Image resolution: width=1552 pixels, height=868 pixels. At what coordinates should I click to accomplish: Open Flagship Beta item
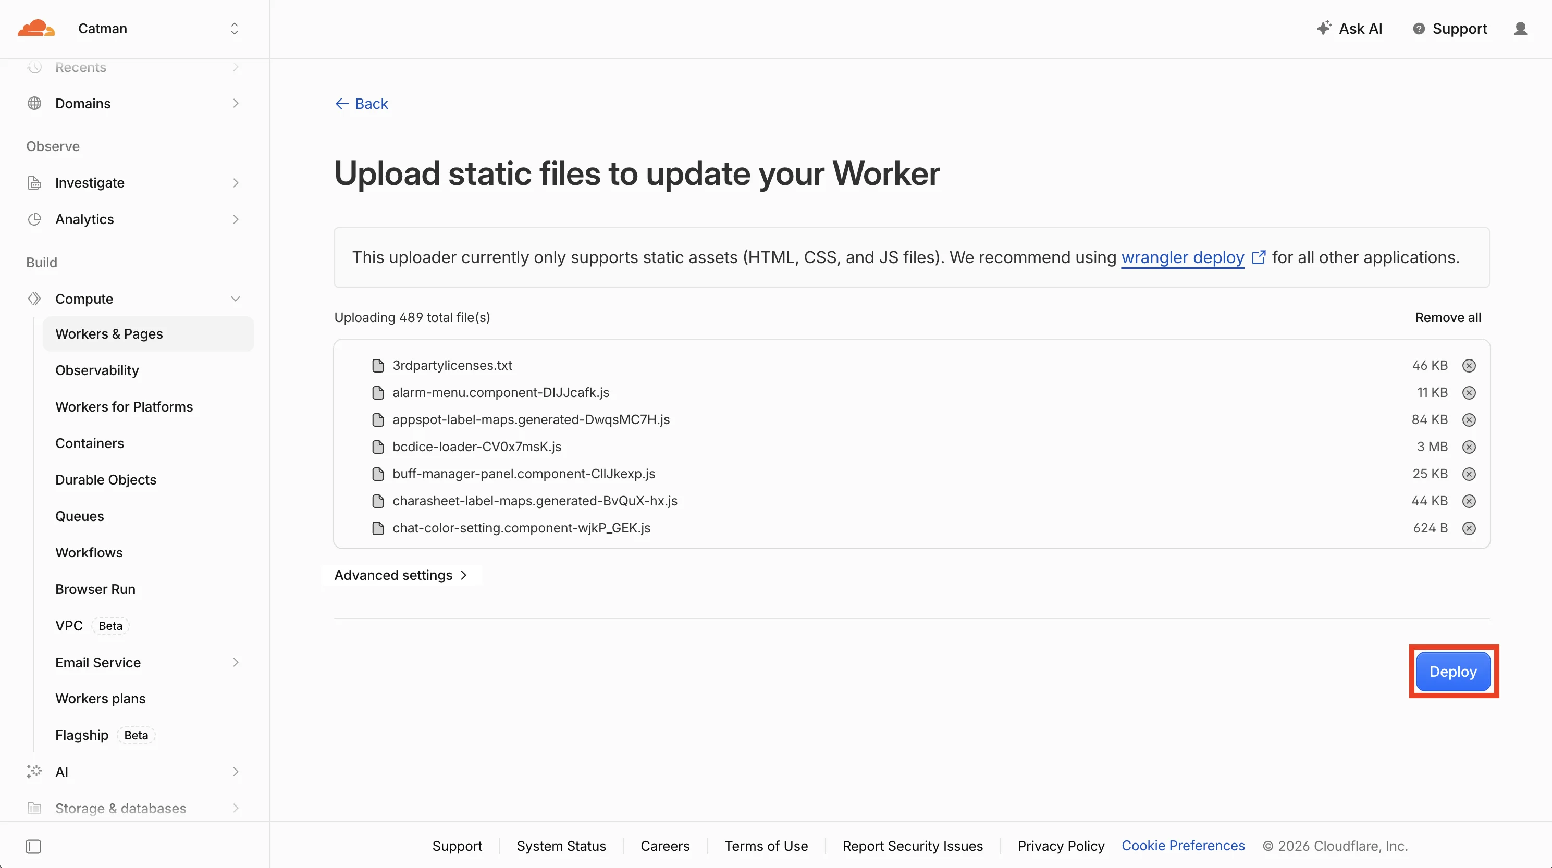105,735
